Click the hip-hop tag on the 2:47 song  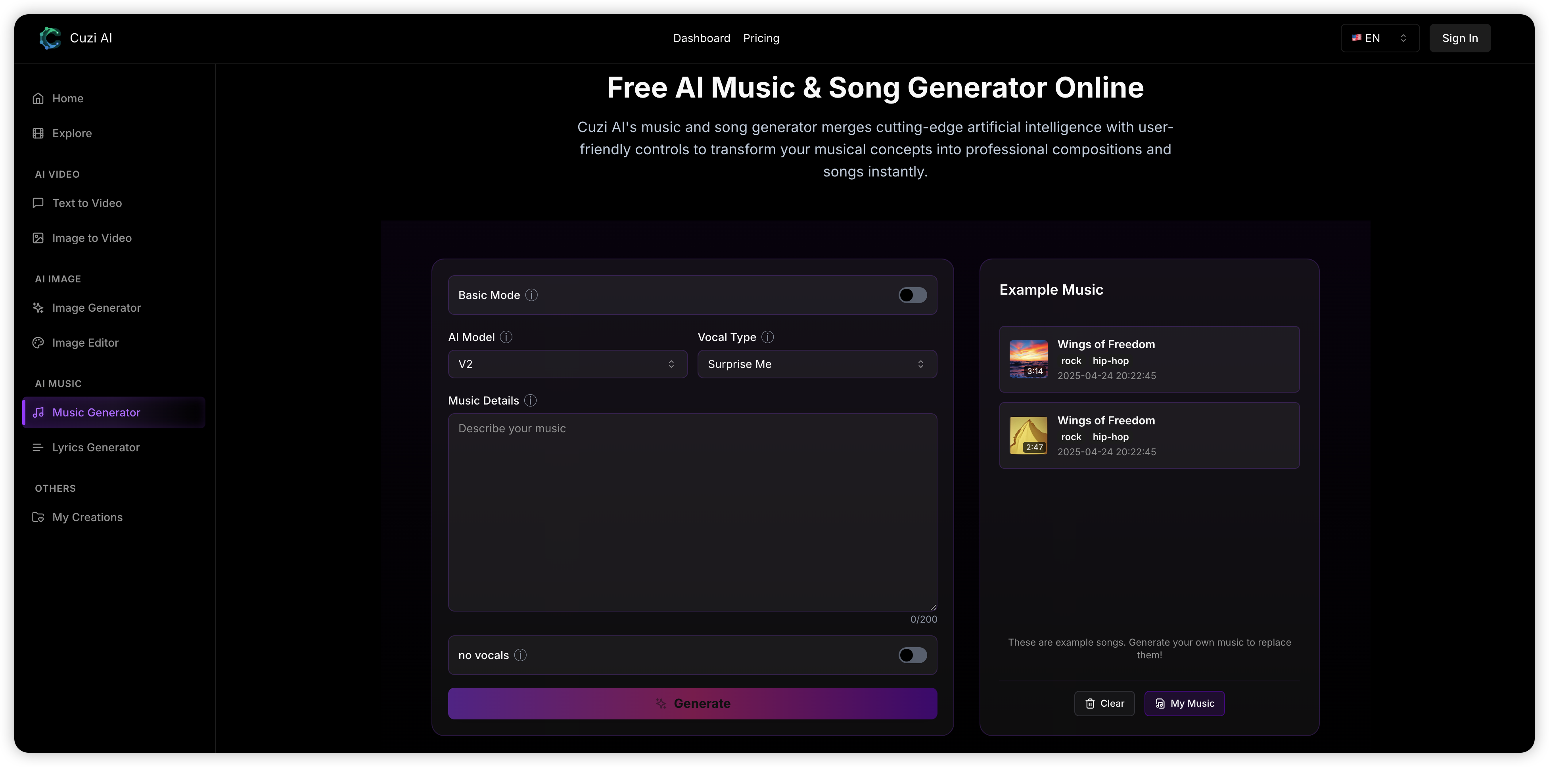click(1110, 437)
